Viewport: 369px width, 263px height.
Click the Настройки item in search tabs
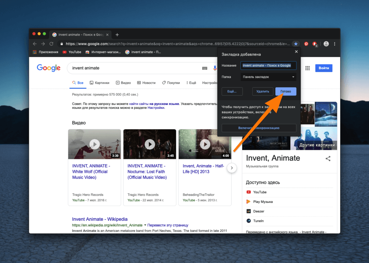pyautogui.click(x=210, y=83)
